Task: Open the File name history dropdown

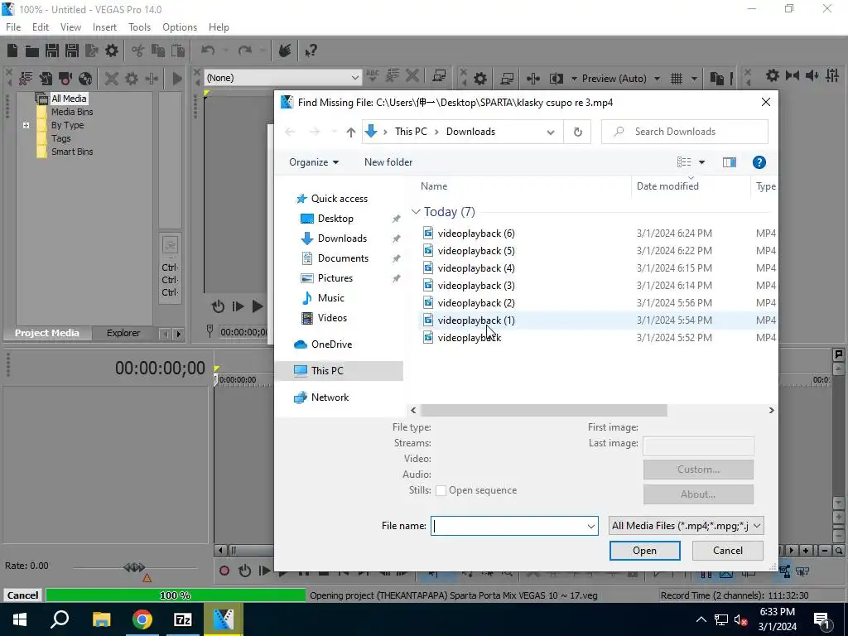Action: point(590,526)
